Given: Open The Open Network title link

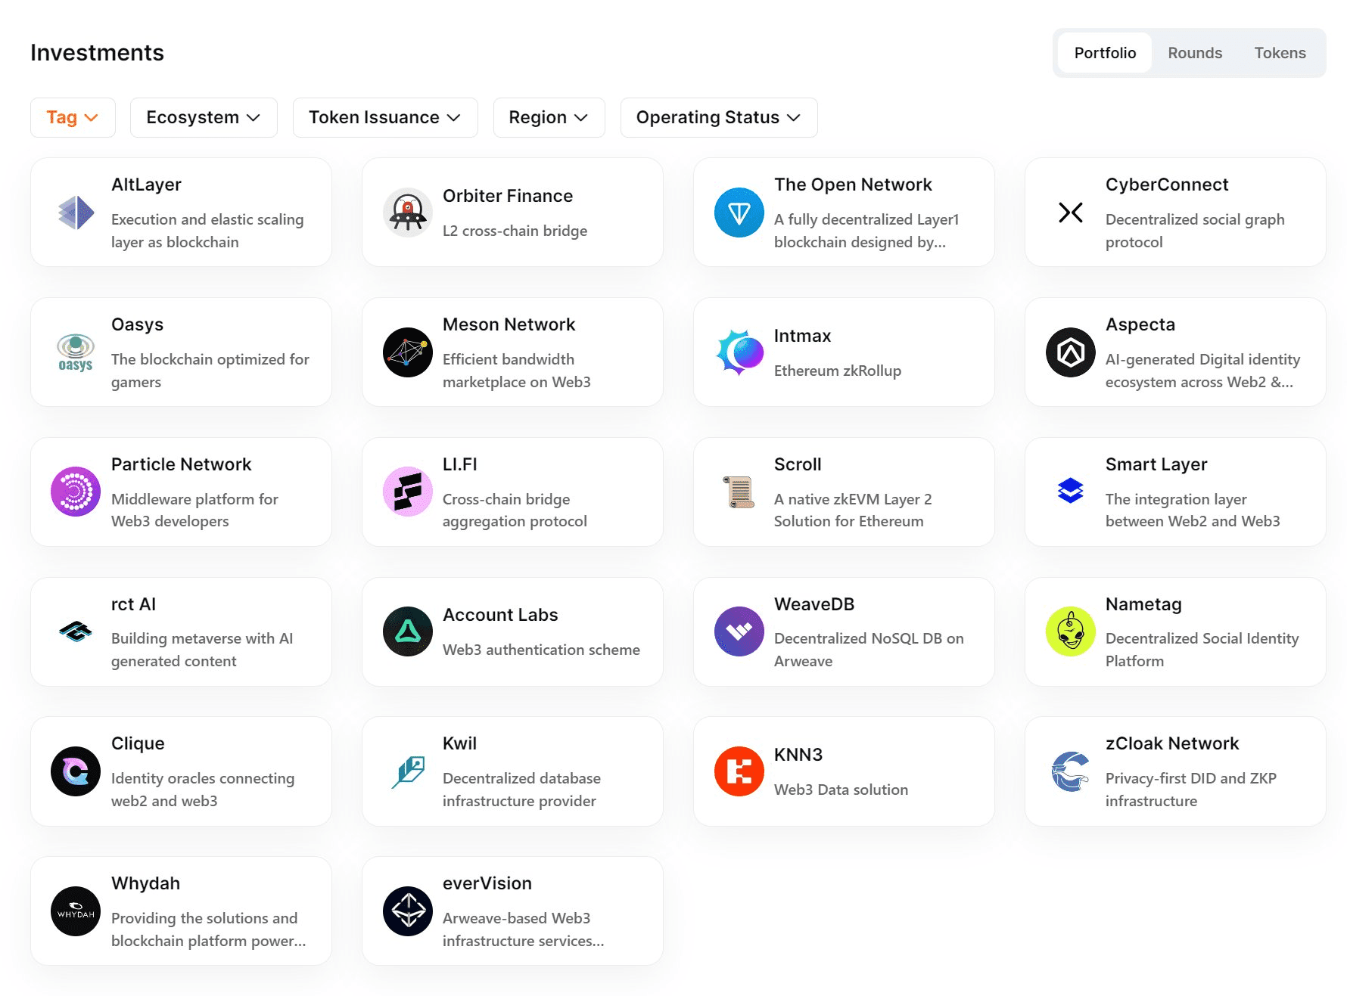Looking at the screenshot, I should pos(853,185).
